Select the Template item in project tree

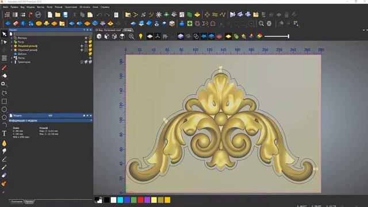(22, 54)
